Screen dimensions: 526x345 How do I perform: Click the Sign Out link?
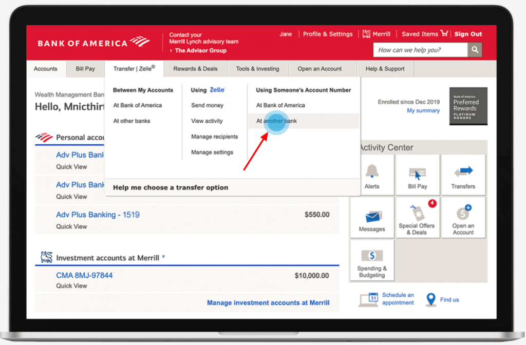click(x=468, y=34)
